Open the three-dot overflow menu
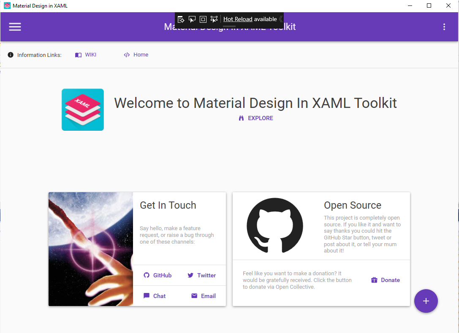The width and height of the screenshot is (459, 333). point(444,27)
